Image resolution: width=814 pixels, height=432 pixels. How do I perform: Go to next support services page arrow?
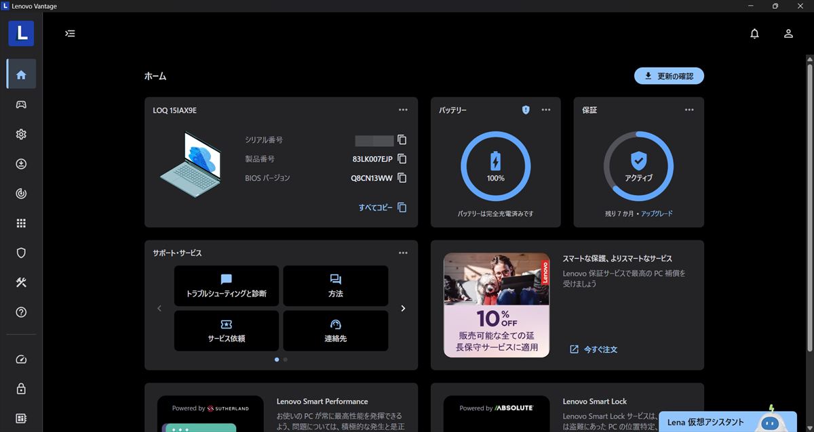(403, 308)
